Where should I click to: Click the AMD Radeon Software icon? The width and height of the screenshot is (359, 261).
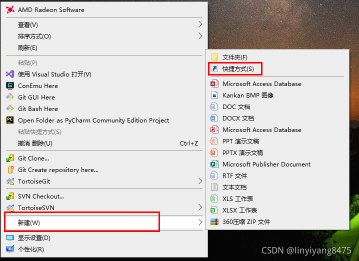(x=10, y=10)
